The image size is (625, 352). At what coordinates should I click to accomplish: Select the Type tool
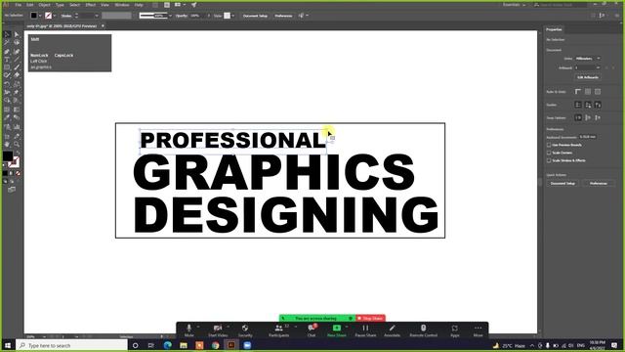7,59
